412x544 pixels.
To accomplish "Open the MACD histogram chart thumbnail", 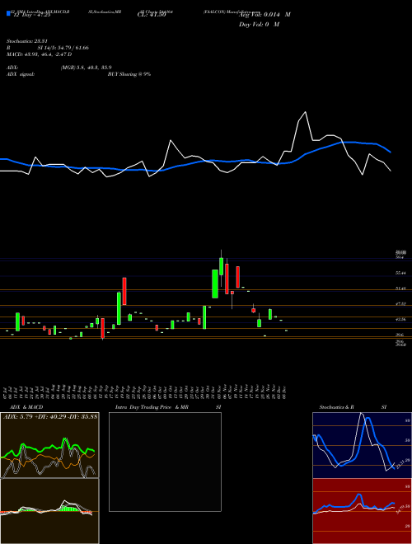I will tap(49, 511).
